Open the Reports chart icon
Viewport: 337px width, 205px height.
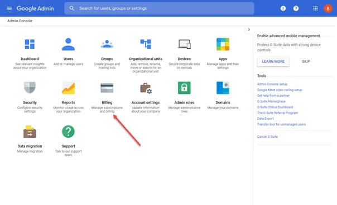pyautogui.click(x=68, y=88)
